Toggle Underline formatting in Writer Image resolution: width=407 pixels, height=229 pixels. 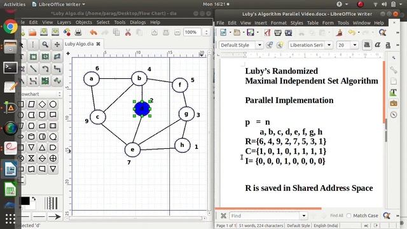click(x=388, y=45)
